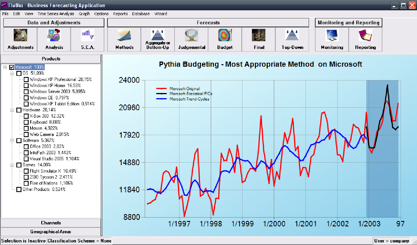This screenshot has width=417, height=245.
Task: Collapse the Games tree node
Action: [x=12, y=165]
